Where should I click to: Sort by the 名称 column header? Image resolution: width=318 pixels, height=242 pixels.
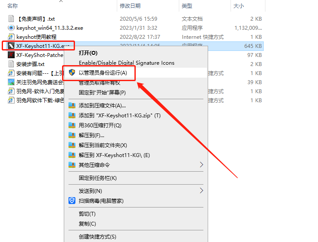click(x=12, y=6)
